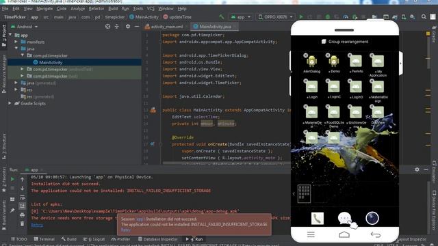The height and width of the screenshot is (246, 438).
Task: Open the File menu
Action: point(5,9)
